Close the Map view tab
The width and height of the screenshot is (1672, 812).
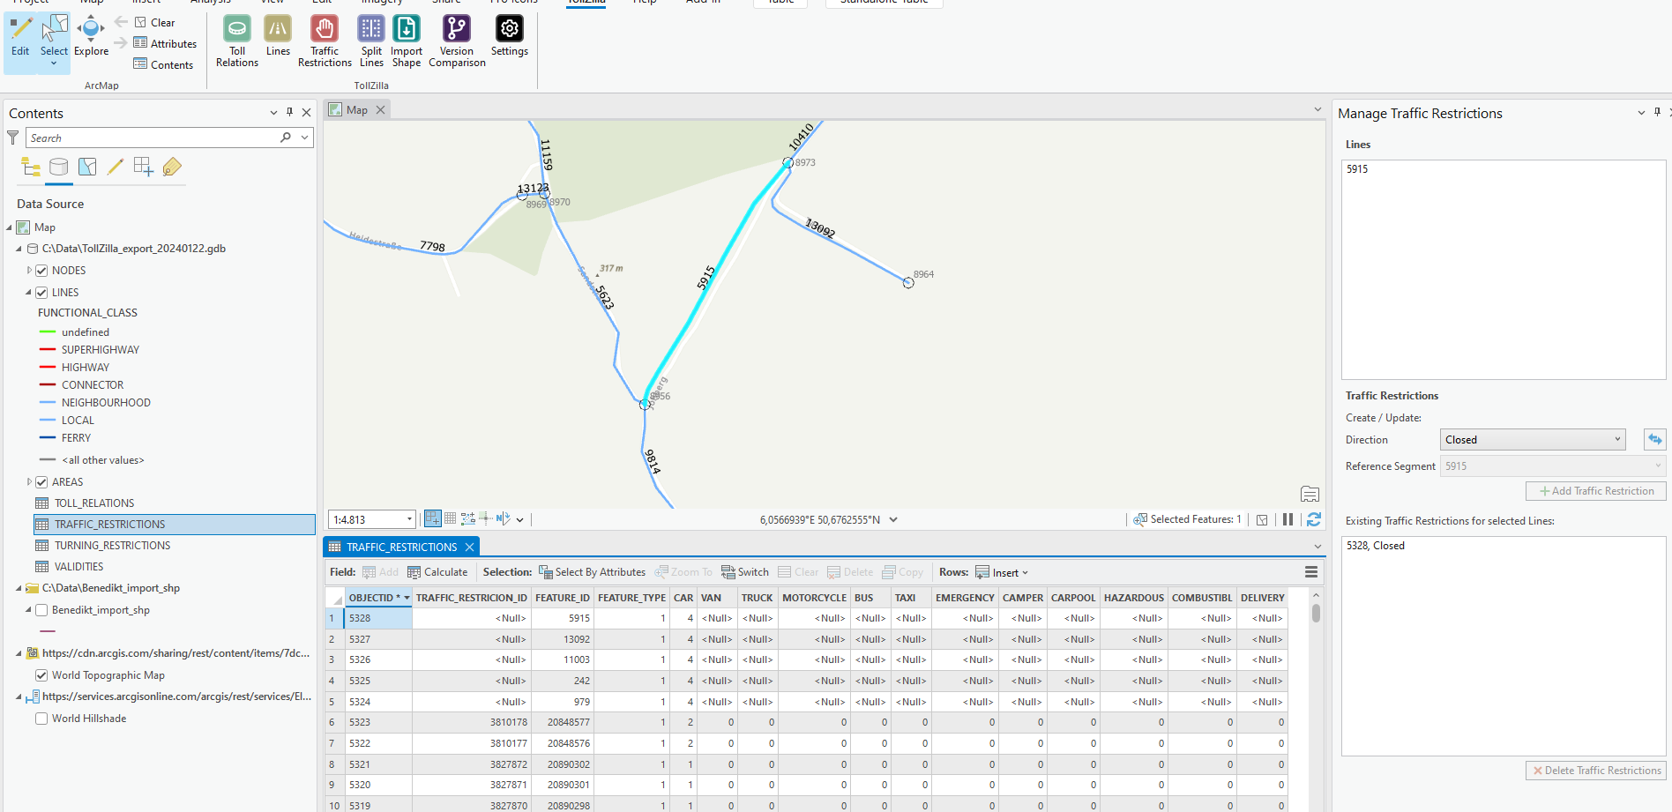[380, 109]
